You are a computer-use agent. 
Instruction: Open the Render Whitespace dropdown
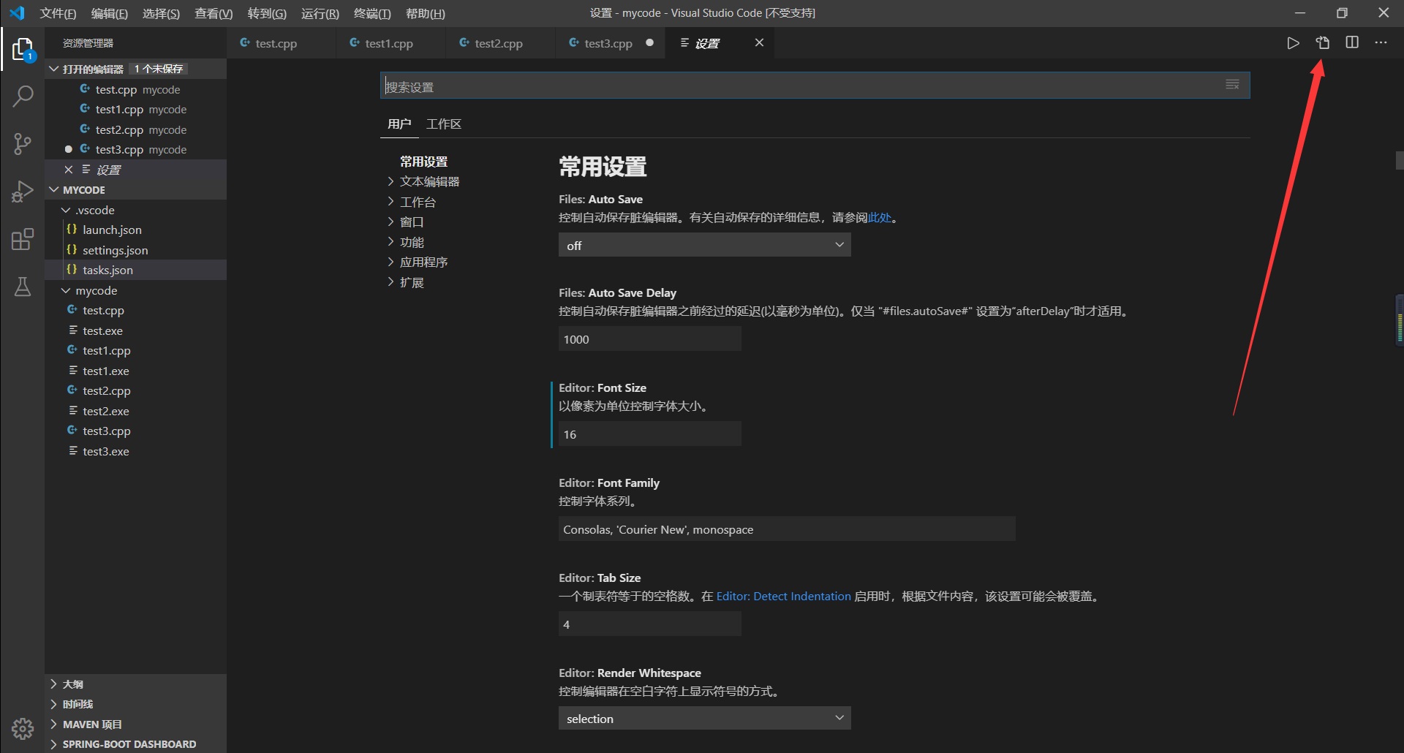tap(704, 718)
